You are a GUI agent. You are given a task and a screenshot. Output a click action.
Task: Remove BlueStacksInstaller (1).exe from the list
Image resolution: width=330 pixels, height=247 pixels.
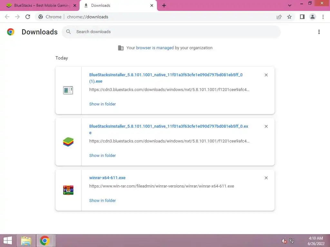[x=266, y=75]
